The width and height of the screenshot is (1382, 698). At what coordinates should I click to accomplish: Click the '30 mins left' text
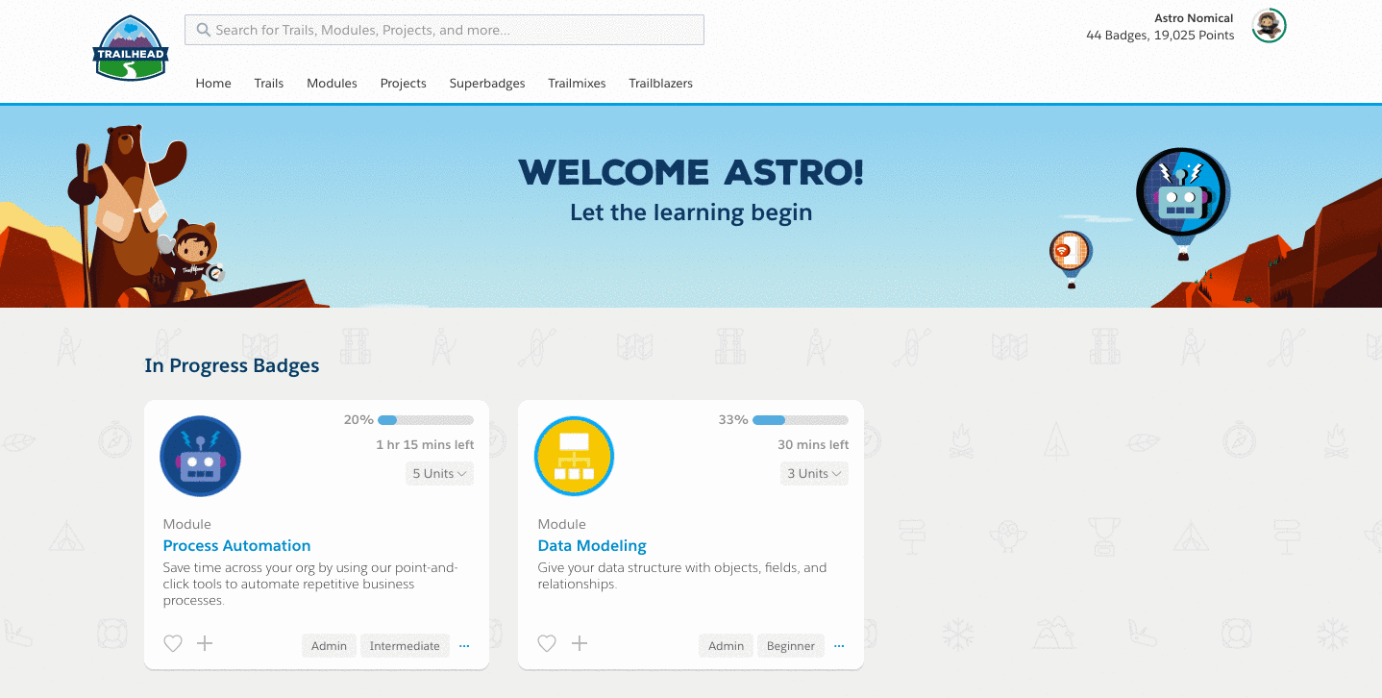(813, 445)
